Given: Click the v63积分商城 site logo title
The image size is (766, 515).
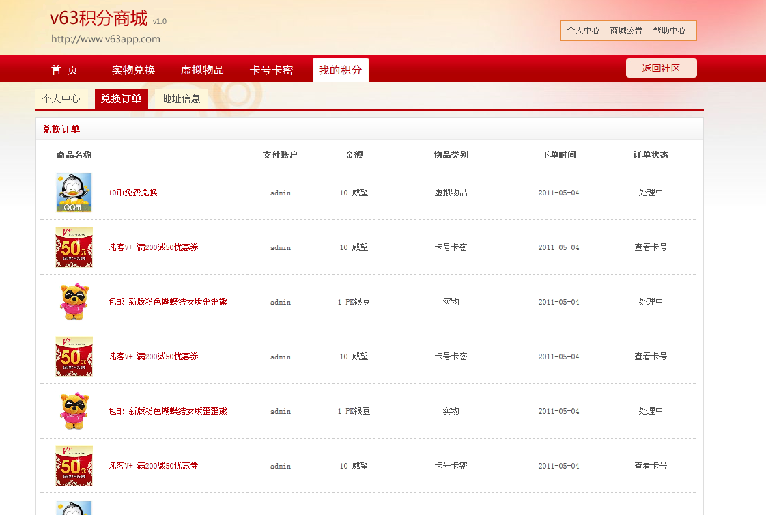Looking at the screenshot, I should tap(99, 18).
